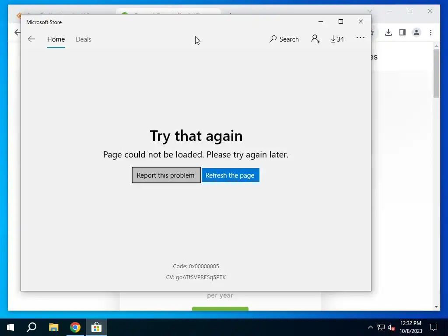This screenshot has height=336, width=448.
Task: Click the Chrome tab search chevron
Action: coord(369,11)
